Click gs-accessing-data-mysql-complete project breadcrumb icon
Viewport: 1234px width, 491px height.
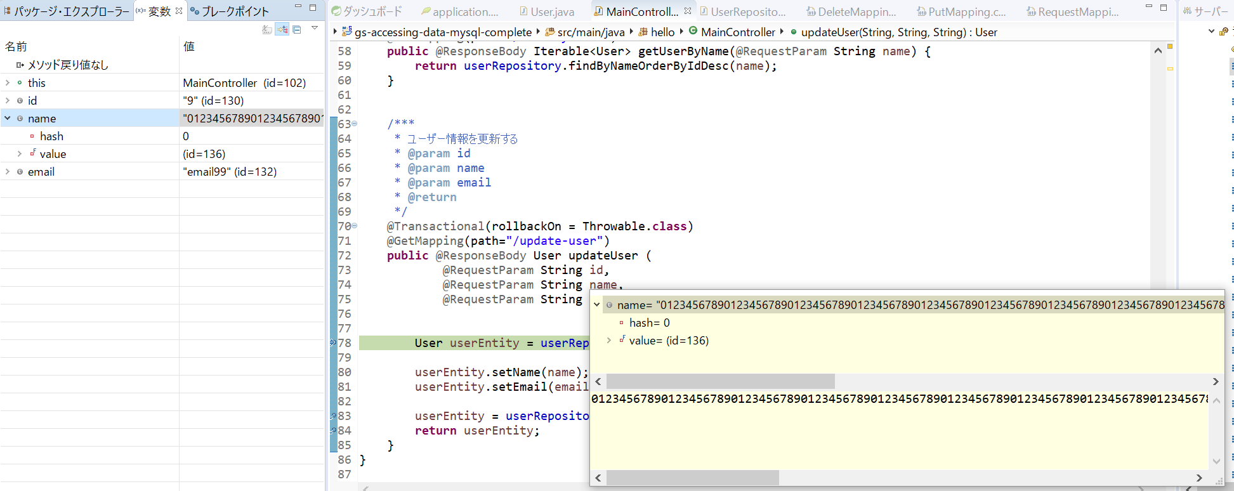pyautogui.click(x=347, y=32)
